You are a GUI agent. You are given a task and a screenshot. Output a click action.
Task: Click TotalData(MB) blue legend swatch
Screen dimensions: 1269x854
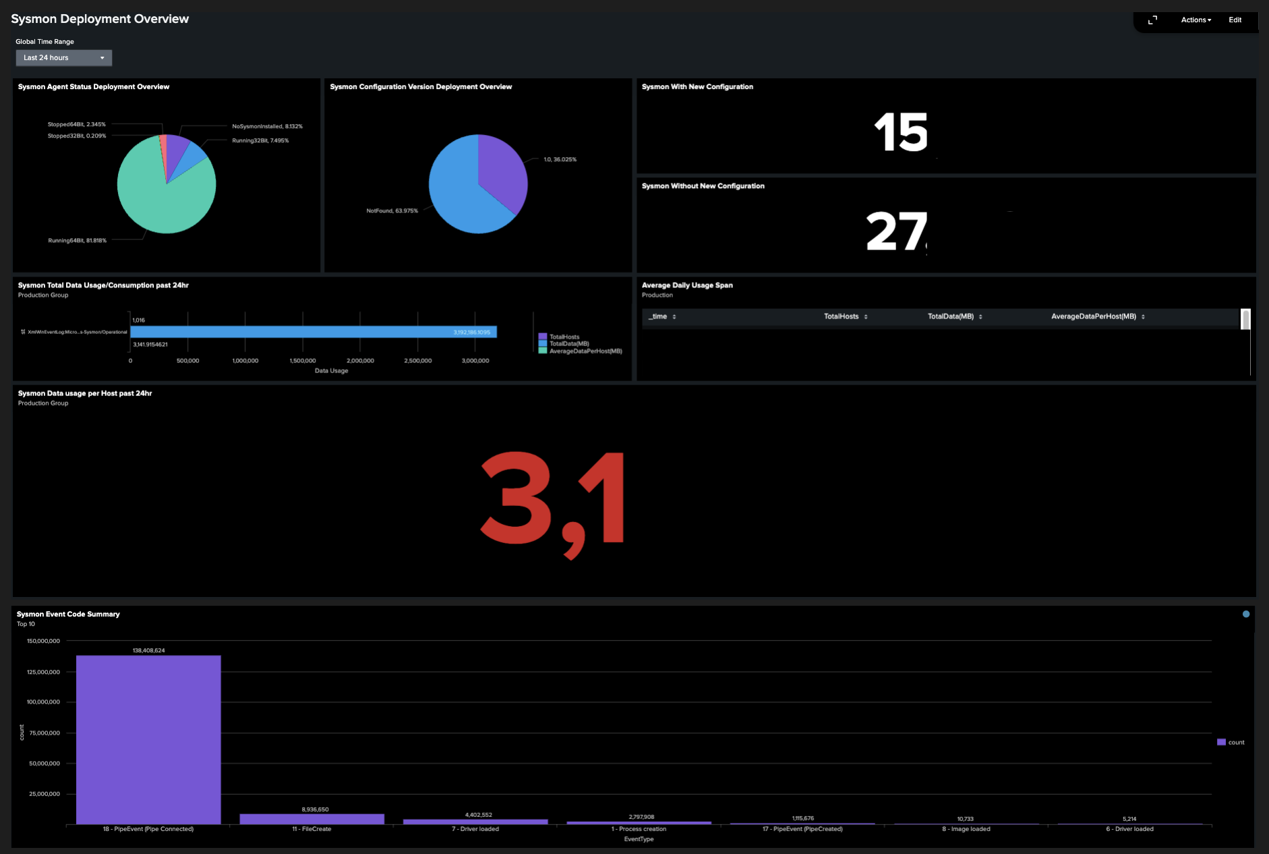pos(542,343)
